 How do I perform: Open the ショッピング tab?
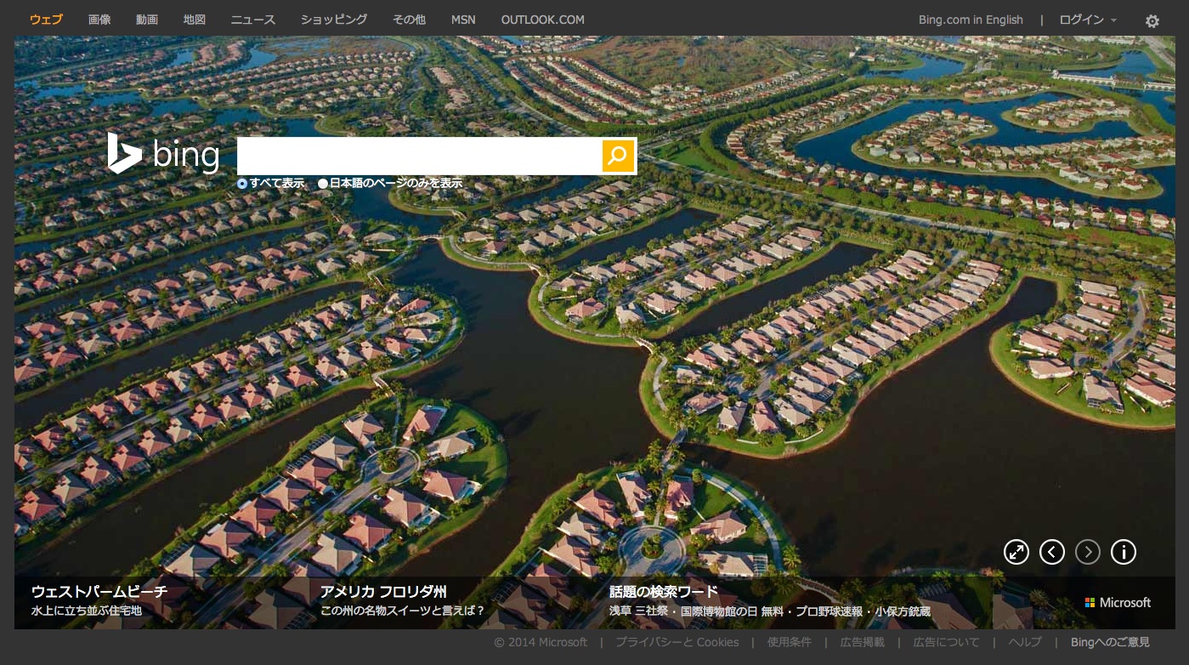[x=334, y=20]
